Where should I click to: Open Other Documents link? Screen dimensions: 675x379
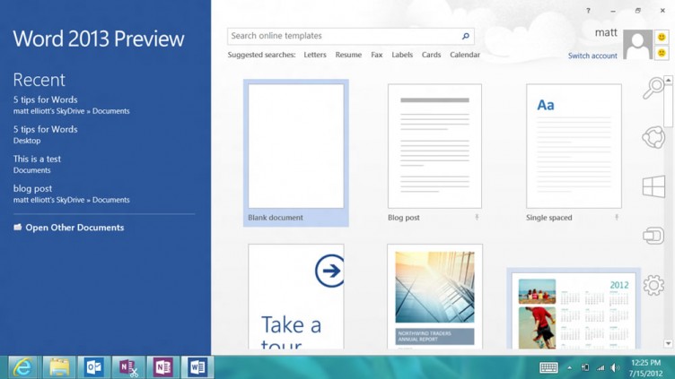tap(75, 228)
